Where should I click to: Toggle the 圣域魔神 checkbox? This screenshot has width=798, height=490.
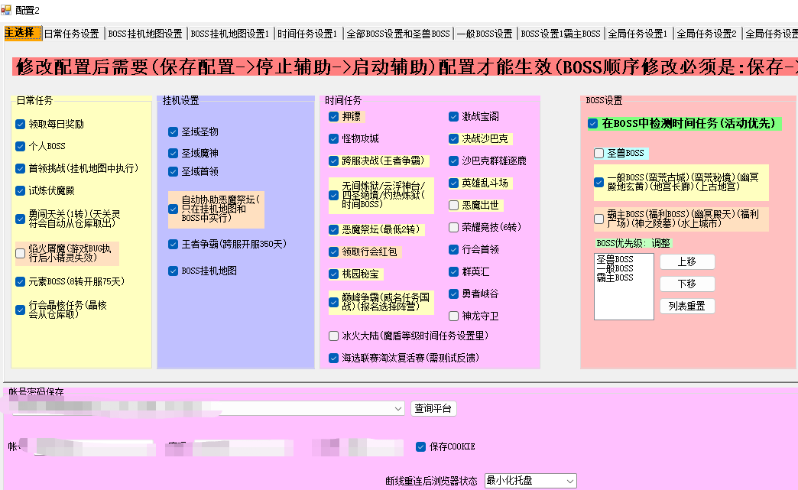click(x=173, y=153)
